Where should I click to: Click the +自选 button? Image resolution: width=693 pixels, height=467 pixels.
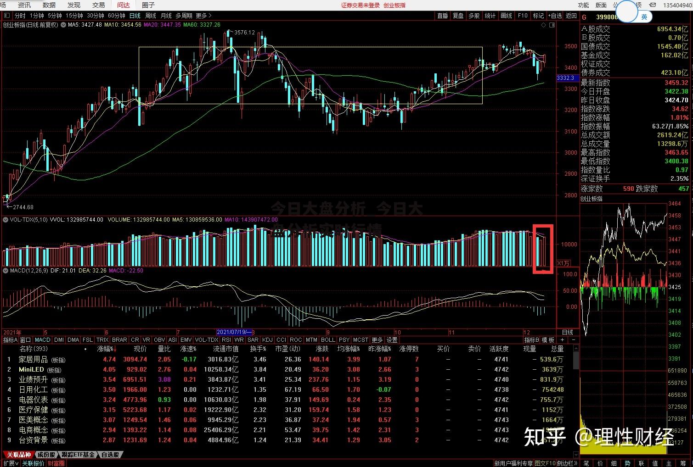pos(555,16)
